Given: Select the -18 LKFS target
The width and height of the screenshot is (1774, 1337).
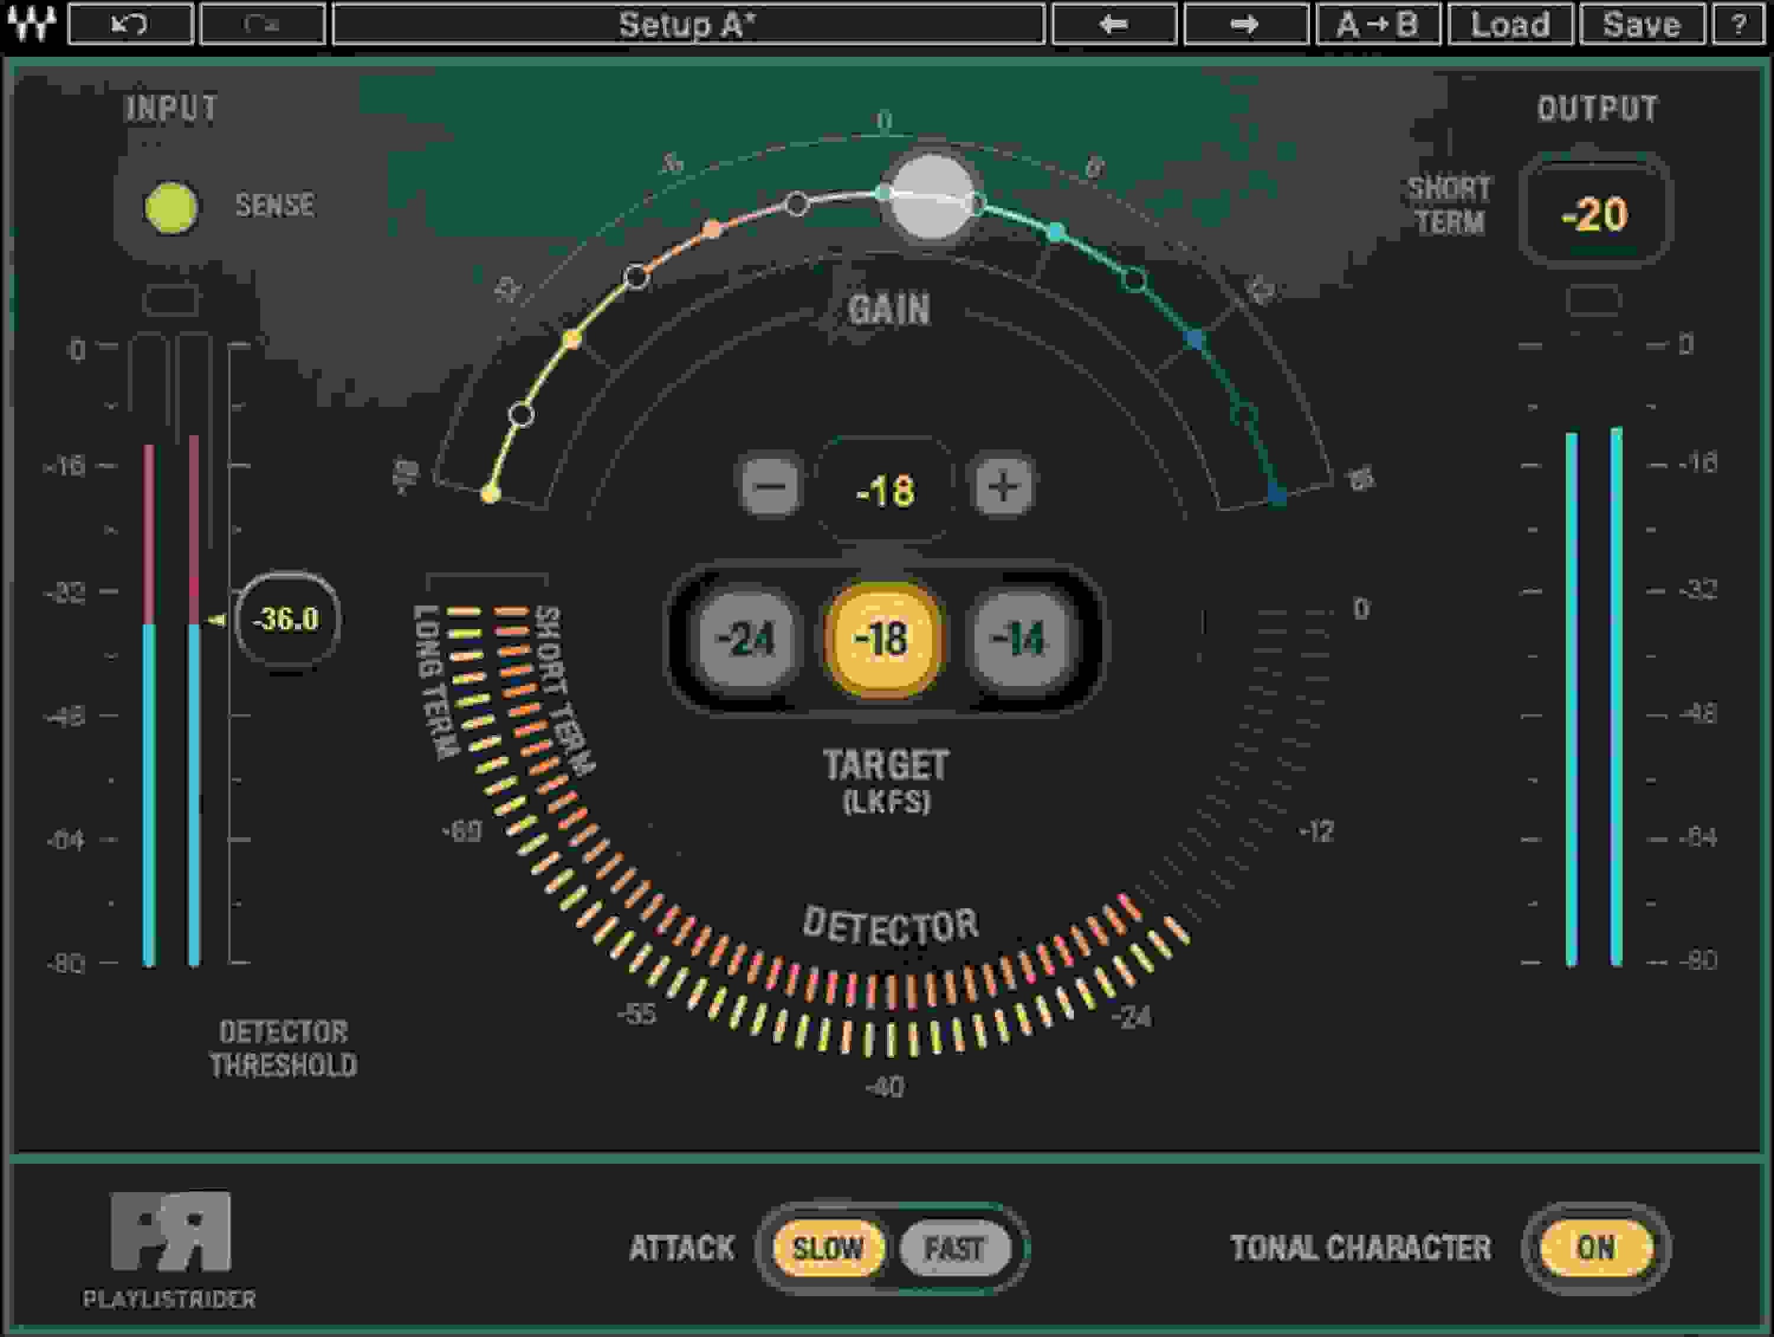Looking at the screenshot, I should (x=882, y=639).
